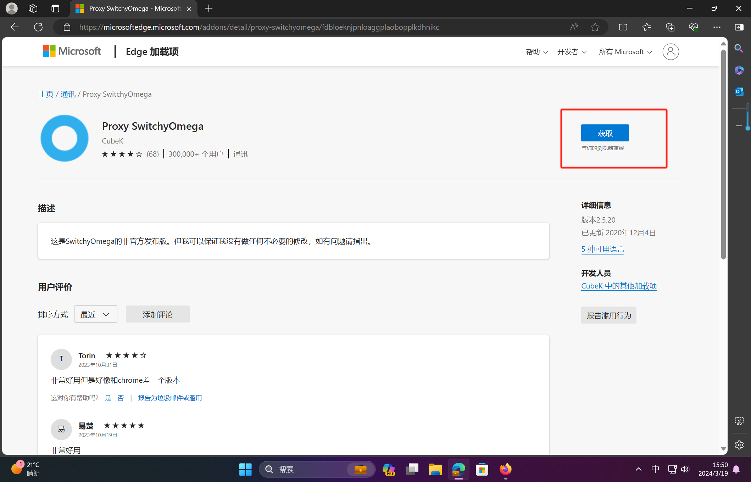Open the tab actions menu icon

[x=55, y=9]
